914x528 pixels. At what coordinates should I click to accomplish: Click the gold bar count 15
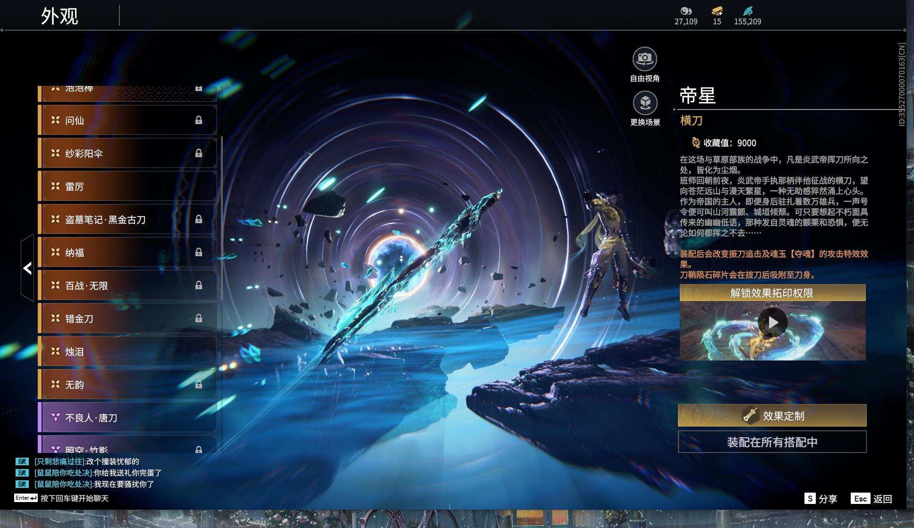click(717, 22)
